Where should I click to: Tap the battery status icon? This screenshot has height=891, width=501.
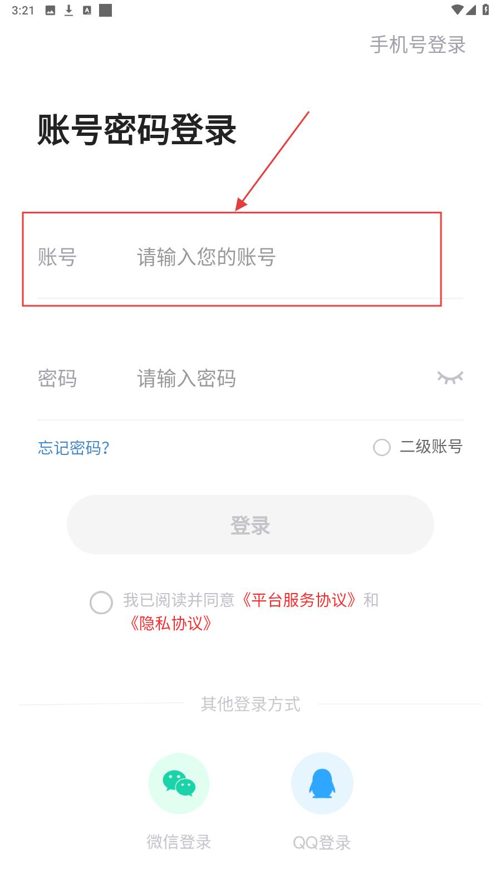tap(485, 10)
